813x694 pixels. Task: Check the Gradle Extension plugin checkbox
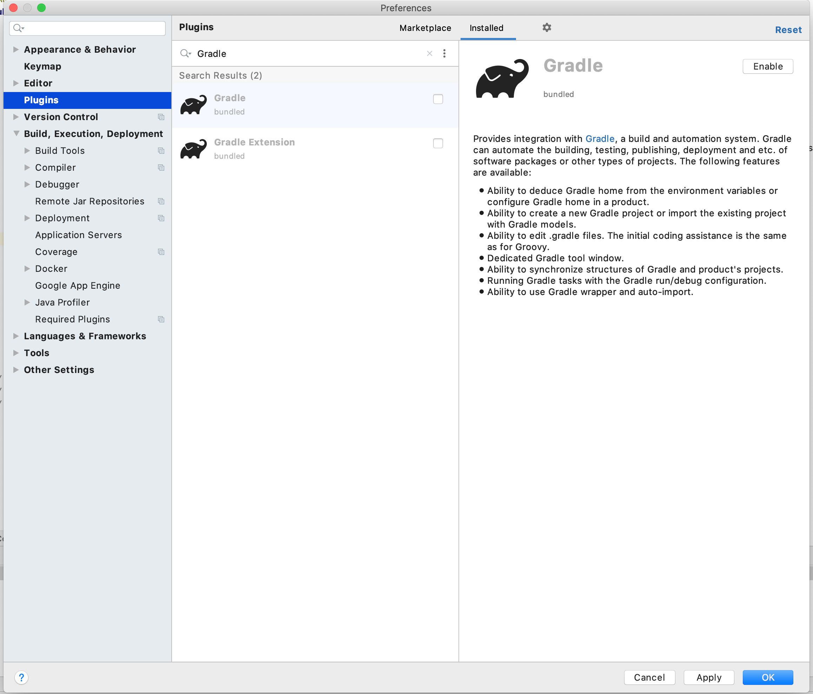coord(438,143)
